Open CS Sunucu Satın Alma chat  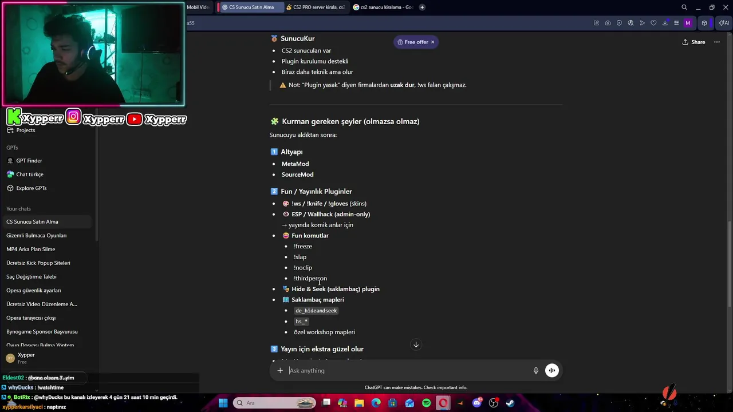click(x=48, y=221)
